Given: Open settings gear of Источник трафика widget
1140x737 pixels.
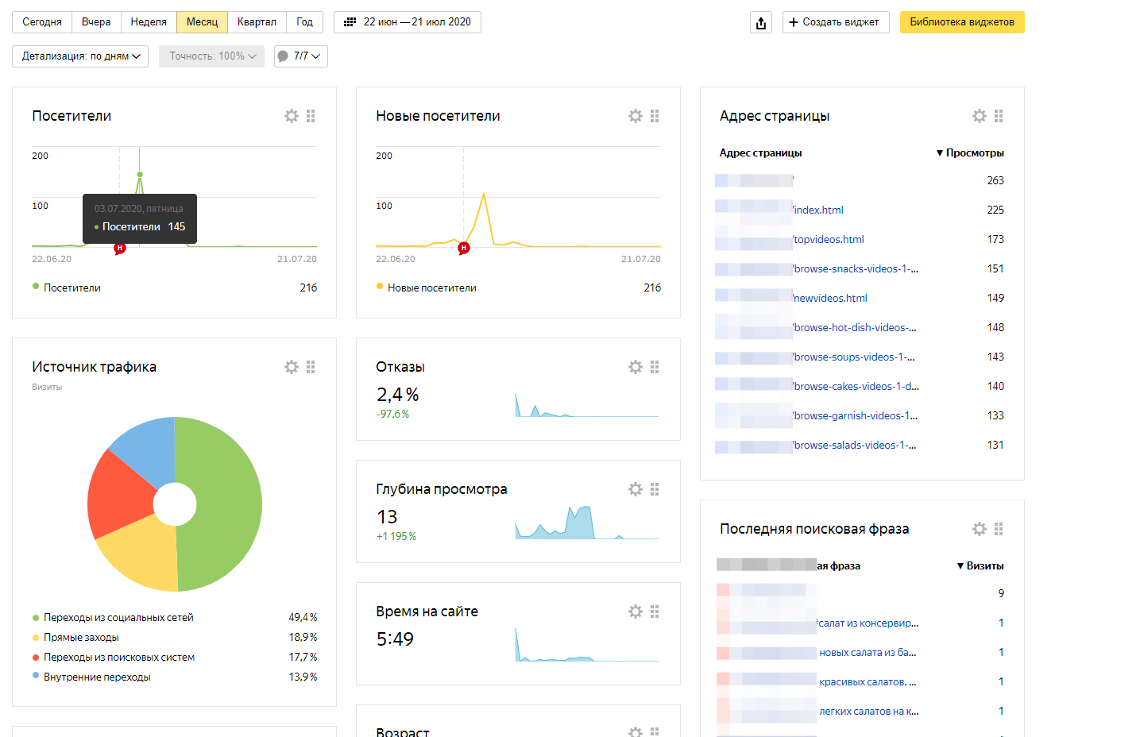Looking at the screenshot, I should (292, 367).
